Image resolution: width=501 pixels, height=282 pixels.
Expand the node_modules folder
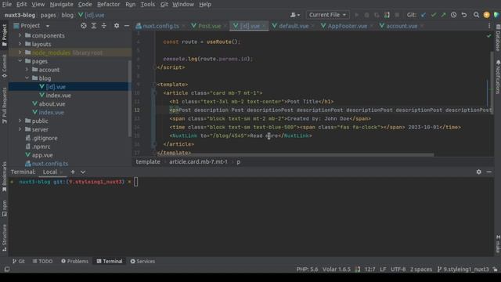pos(20,52)
